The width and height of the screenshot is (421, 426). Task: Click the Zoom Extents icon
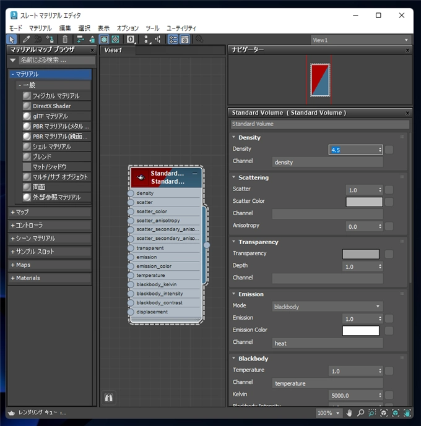384,413
